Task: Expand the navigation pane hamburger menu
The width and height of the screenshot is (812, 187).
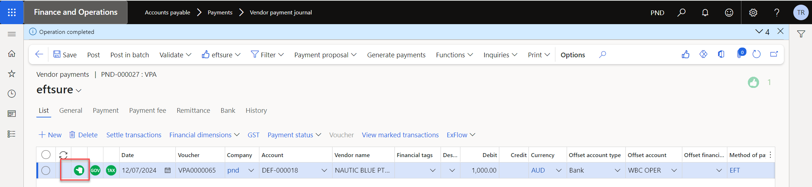Action: pos(12,34)
